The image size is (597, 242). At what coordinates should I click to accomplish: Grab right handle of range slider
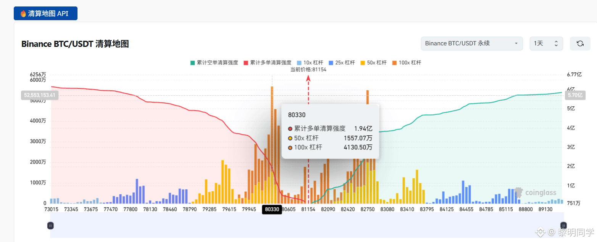pos(563,226)
